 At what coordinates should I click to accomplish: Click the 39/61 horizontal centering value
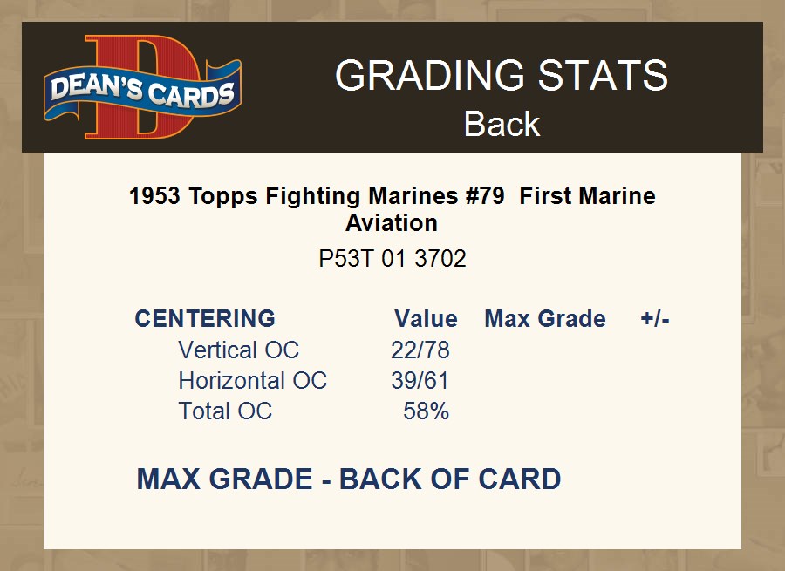click(x=420, y=381)
